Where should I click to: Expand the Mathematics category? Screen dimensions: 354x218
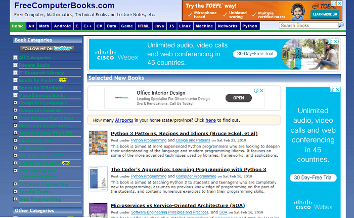tap(15, 148)
